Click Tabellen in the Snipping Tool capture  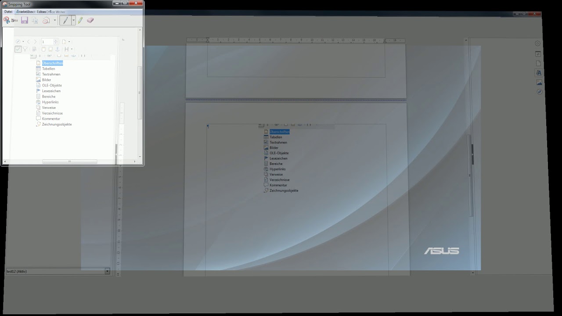click(49, 69)
